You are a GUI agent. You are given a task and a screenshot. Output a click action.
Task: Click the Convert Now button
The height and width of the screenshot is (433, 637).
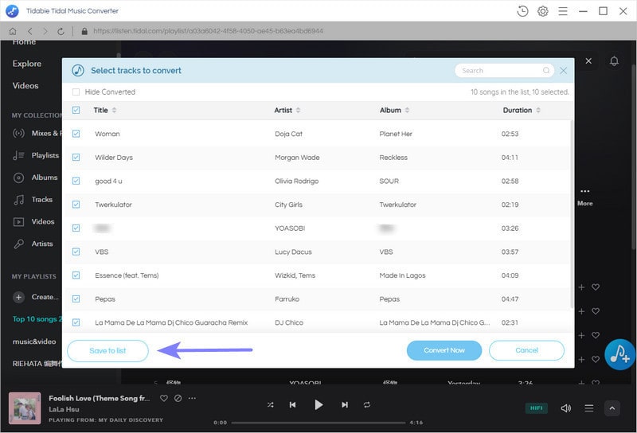click(444, 350)
